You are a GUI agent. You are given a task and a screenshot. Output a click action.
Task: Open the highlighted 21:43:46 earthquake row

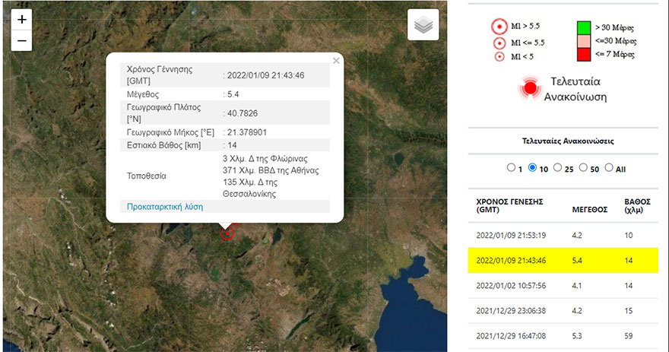561,260
